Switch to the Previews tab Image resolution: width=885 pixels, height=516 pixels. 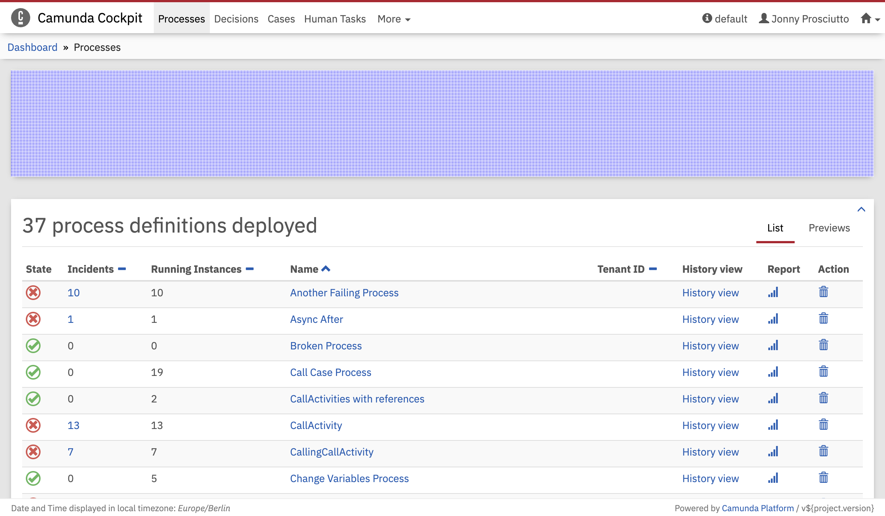829,228
